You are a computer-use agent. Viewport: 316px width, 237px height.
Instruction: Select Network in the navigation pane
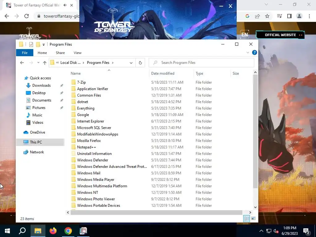[37, 152]
